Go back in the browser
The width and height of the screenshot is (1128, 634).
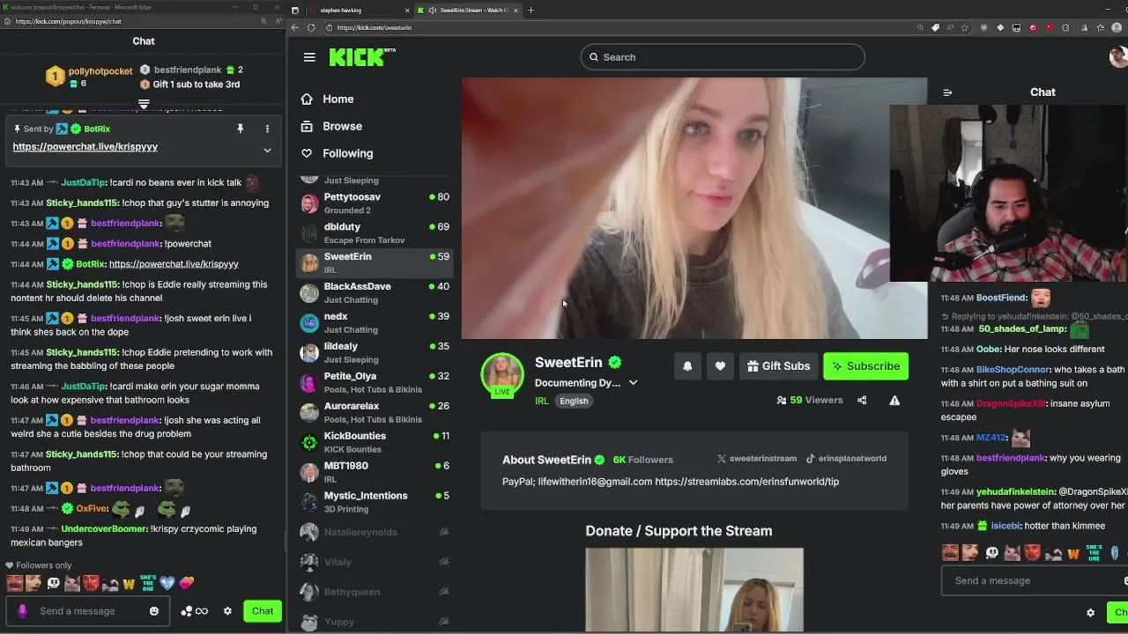pyautogui.click(x=295, y=27)
